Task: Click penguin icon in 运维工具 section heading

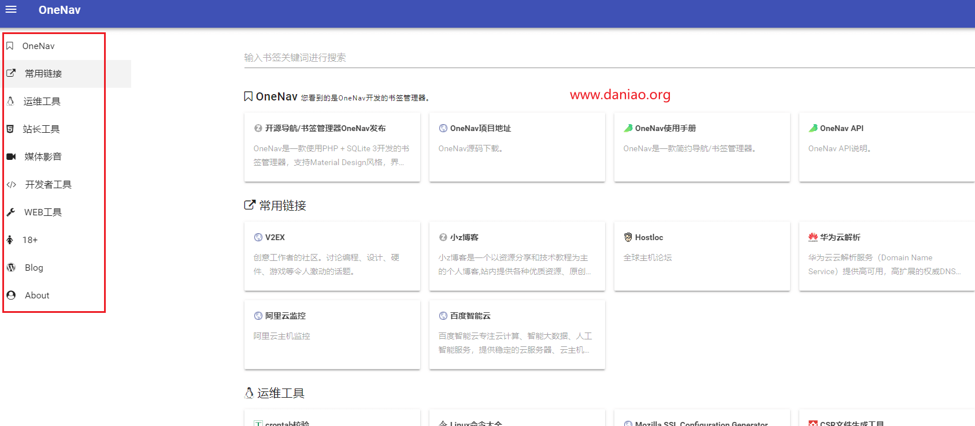Action: [x=249, y=393]
